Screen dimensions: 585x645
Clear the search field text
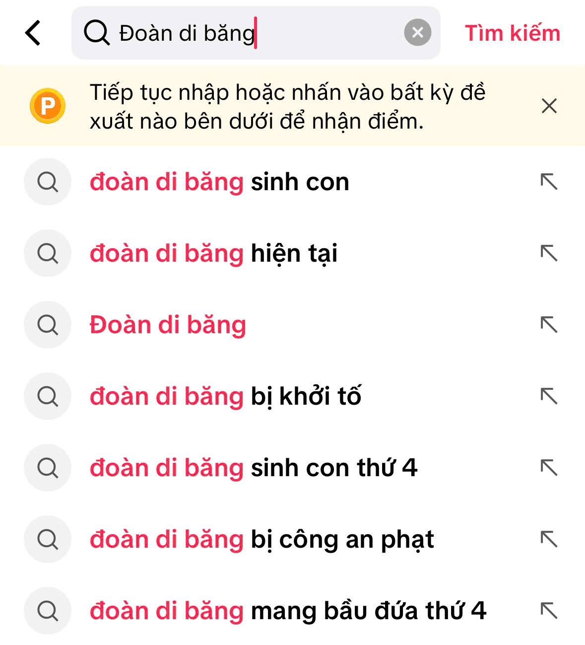coord(417,33)
